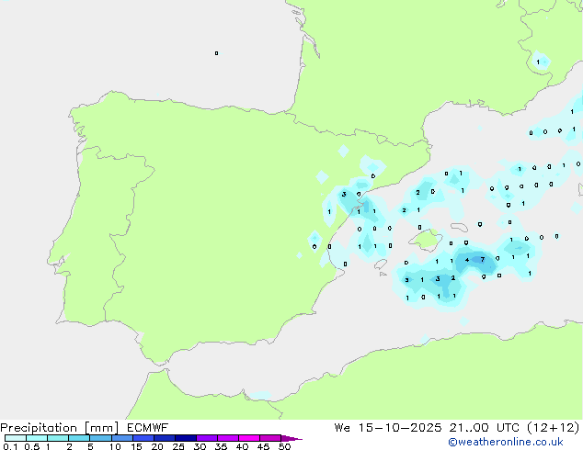Click the 30–35 mm purple legend swatch

tap(207, 438)
